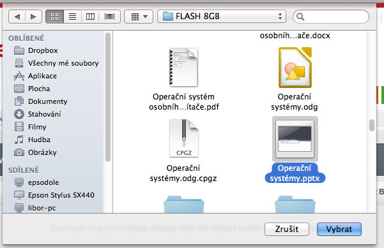Select the Operační systém PDF file icon
Viewport: 384px width, 248px height.
coord(183,68)
